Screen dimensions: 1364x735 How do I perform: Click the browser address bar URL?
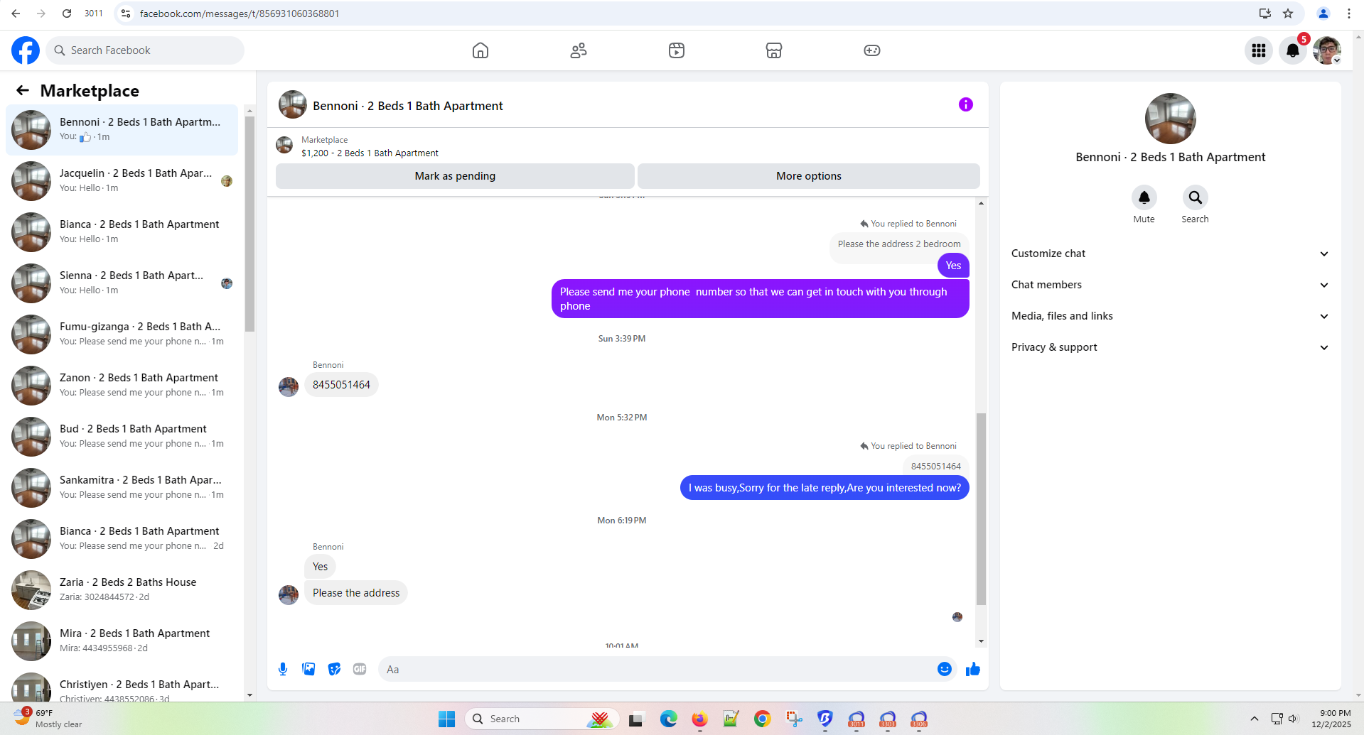tap(240, 13)
